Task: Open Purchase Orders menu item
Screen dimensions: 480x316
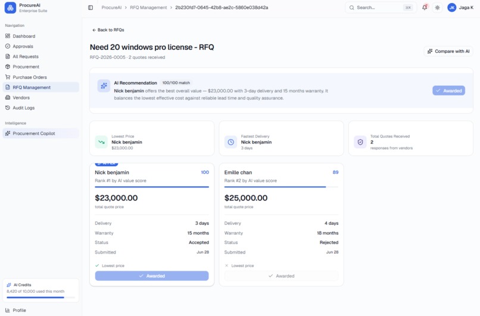Action: click(40, 77)
